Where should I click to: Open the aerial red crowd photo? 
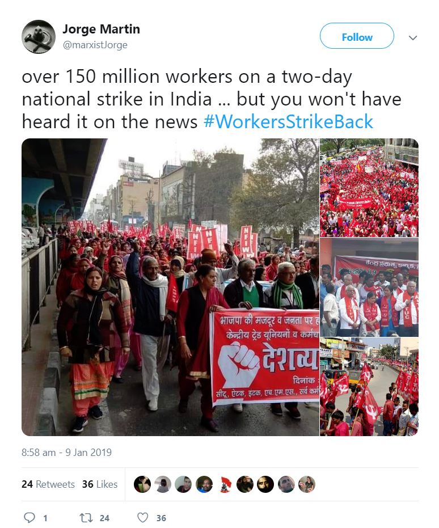369,188
